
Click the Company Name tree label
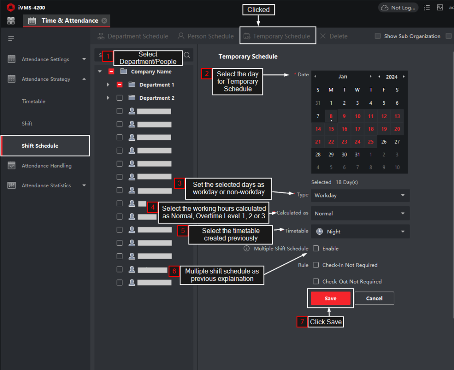pyautogui.click(x=151, y=71)
